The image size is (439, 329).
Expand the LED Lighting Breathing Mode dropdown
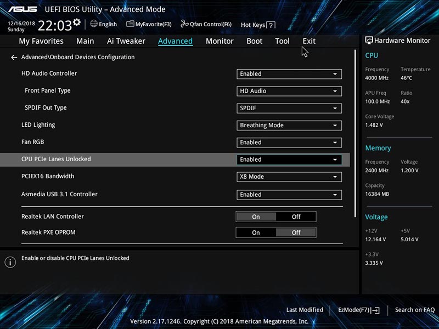289,125
